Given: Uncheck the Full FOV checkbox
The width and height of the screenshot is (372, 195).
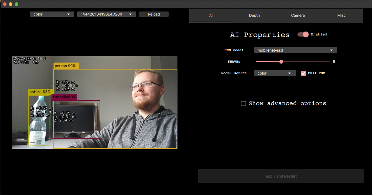Looking at the screenshot, I should pos(303,73).
